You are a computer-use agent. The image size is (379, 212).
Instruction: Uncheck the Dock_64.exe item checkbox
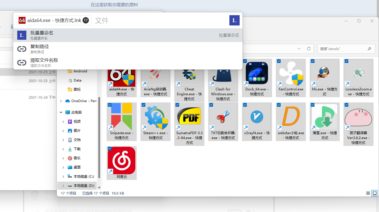pyautogui.click(x=245, y=61)
